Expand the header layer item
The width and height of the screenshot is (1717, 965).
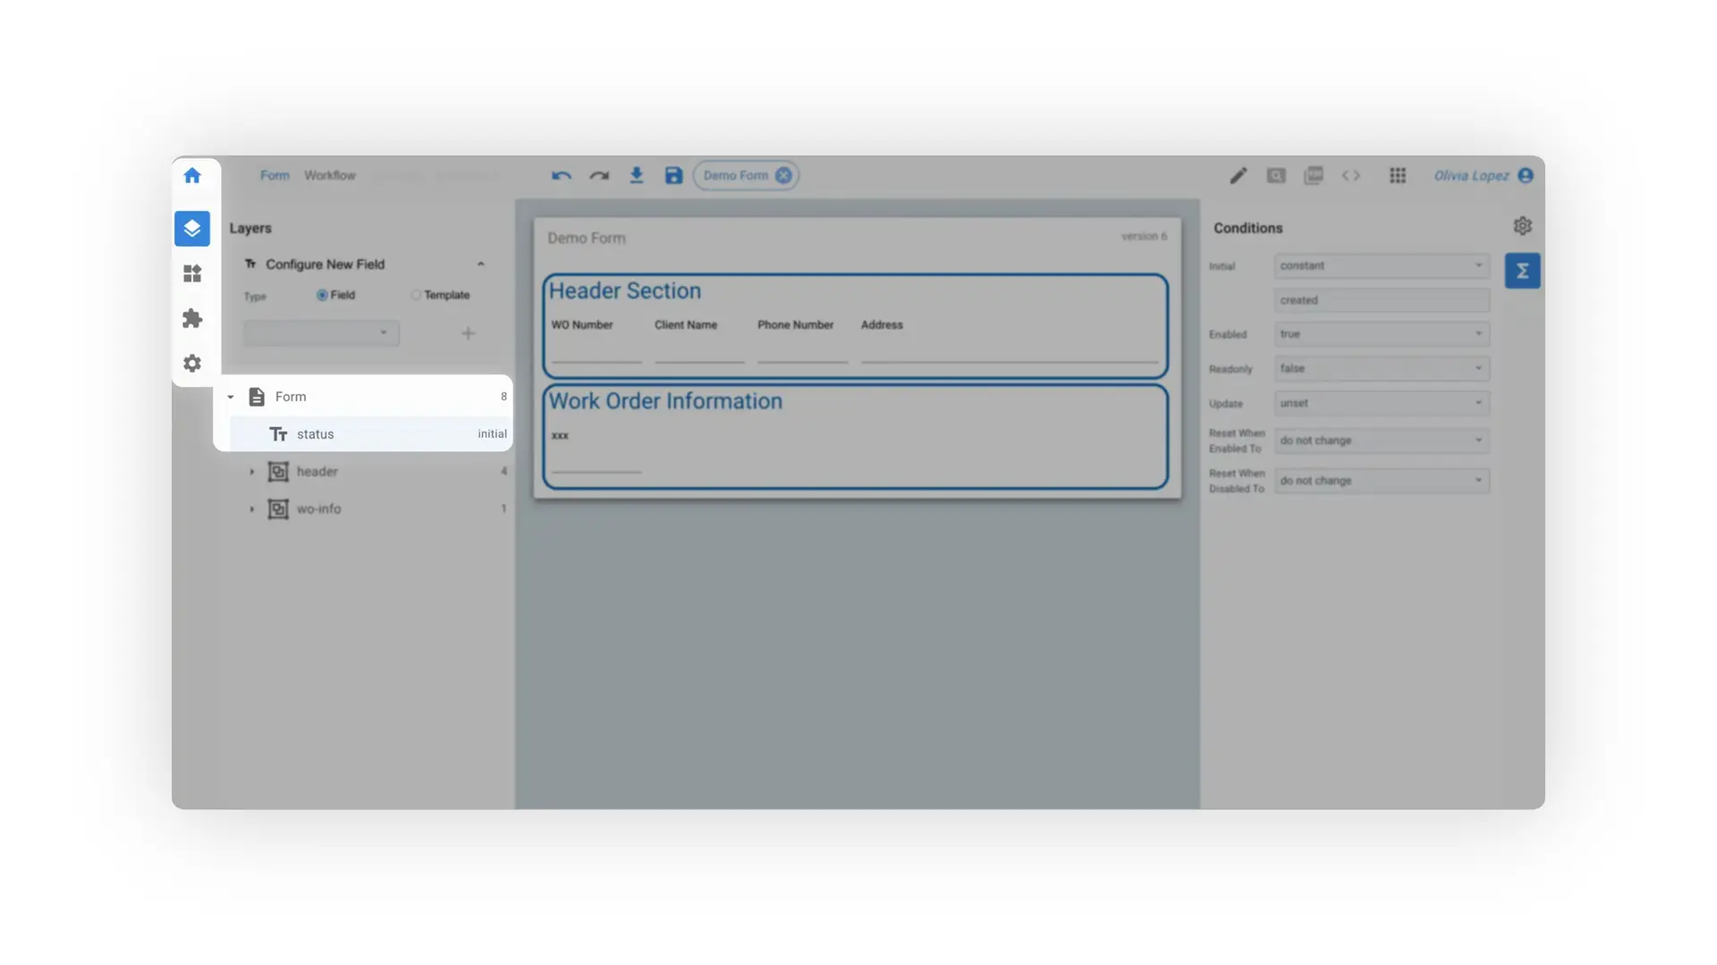(x=252, y=471)
